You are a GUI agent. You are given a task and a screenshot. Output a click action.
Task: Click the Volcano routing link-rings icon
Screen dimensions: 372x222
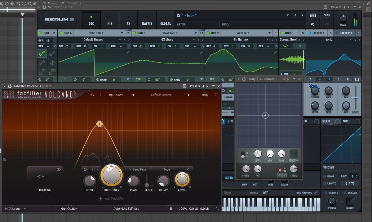point(59,169)
